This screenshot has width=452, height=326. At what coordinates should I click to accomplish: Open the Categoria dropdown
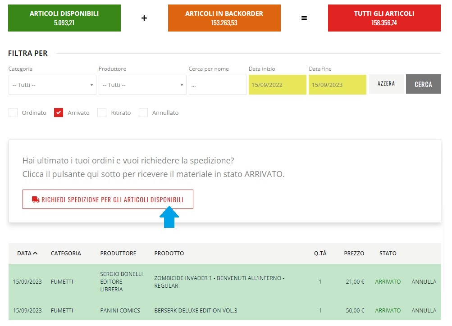(52, 85)
